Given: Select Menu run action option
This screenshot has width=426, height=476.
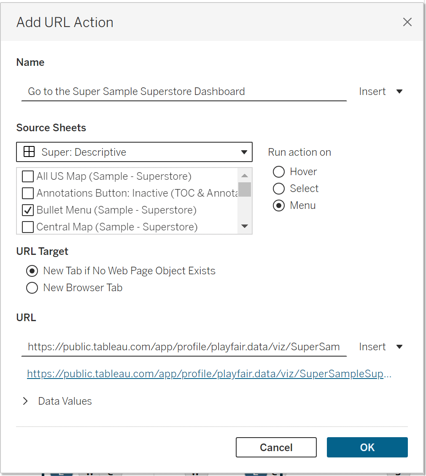Looking at the screenshot, I should point(278,206).
